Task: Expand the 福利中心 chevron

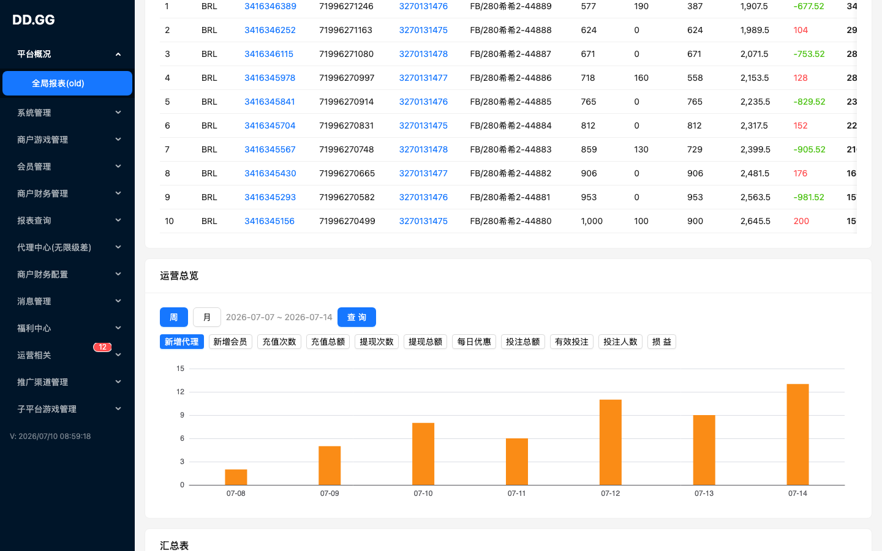Action: tap(118, 328)
